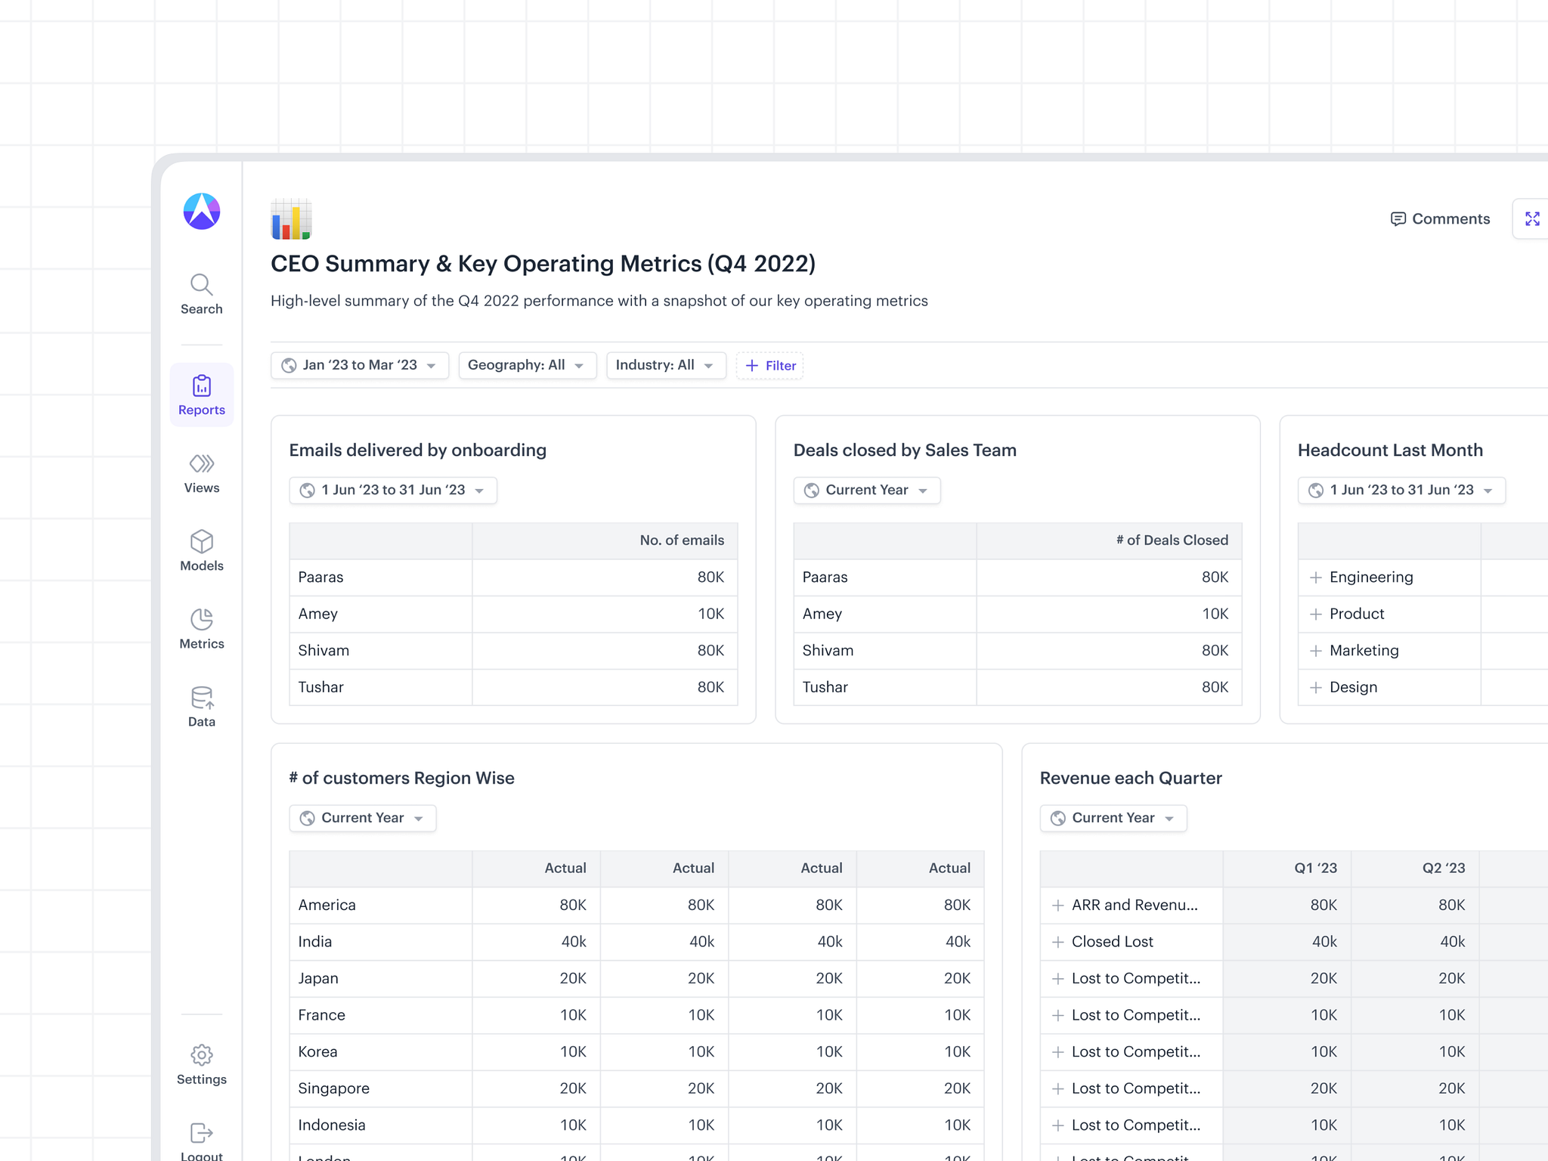The width and height of the screenshot is (1548, 1161).
Task: Add a new filter with the Filter button
Action: 769,365
